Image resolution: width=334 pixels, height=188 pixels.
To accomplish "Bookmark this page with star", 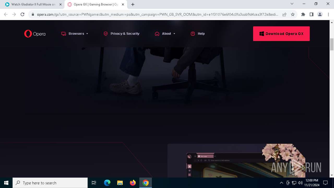I will pos(293,15).
